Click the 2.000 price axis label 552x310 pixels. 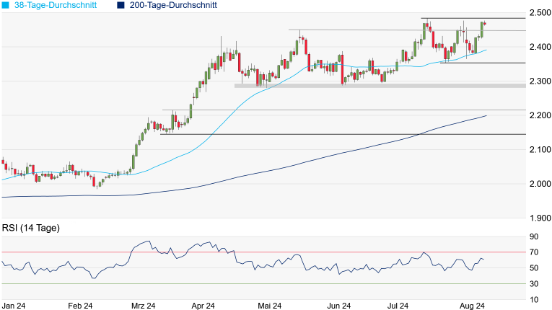539,184
